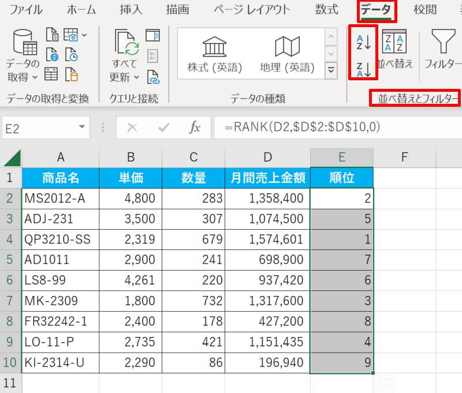Open the Name Box dropdown arrow
The width and height of the screenshot is (462, 393).
[83, 127]
